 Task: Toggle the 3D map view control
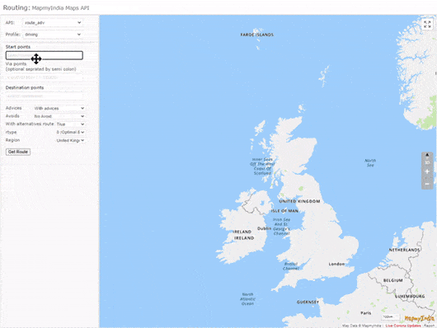tap(427, 162)
